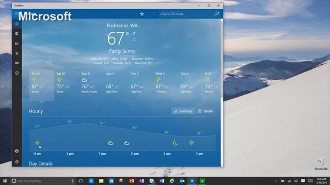Switch Hourly view to Details tab
The image size is (330, 185).
tap(206, 111)
